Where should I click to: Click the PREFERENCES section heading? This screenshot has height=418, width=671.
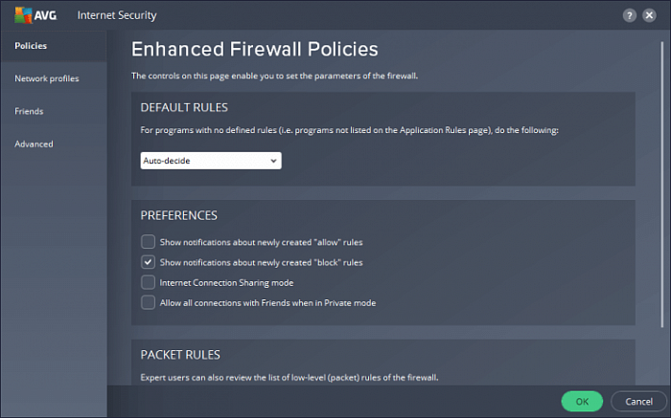click(x=179, y=215)
